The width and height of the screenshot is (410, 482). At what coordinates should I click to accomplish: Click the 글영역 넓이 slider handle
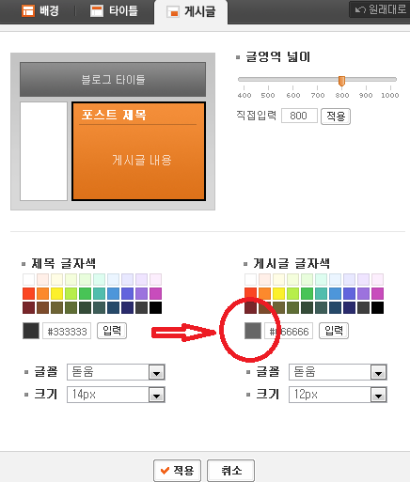tap(341, 81)
